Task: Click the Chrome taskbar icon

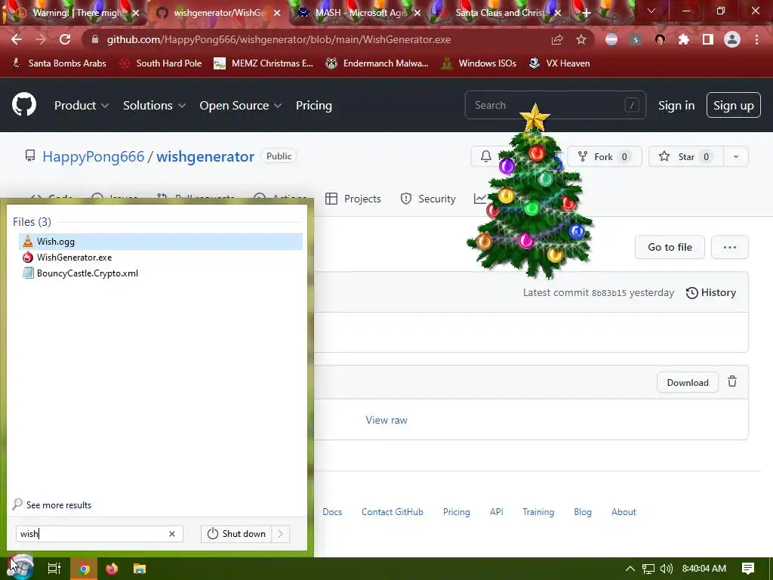Action: tap(85, 569)
